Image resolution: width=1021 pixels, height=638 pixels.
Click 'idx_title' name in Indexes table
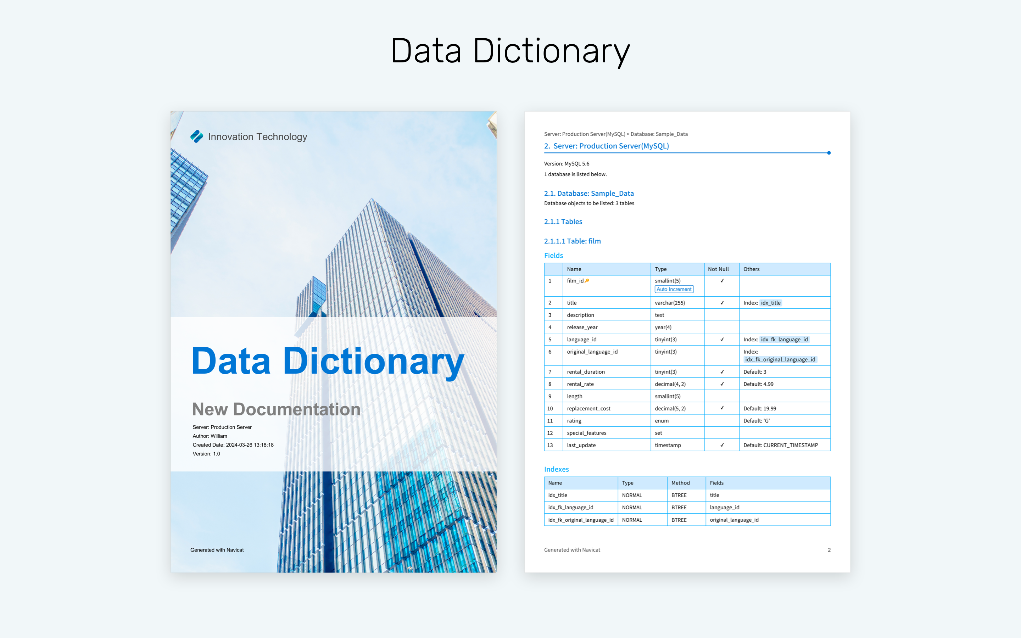[557, 496]
